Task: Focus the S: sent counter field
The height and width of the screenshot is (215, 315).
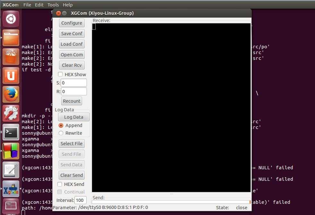Action: click(x=74, y=83)
